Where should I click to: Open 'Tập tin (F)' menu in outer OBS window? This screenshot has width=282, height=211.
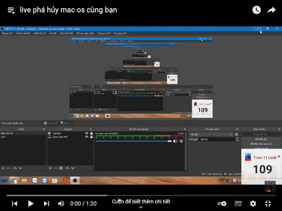click(7, 33)
